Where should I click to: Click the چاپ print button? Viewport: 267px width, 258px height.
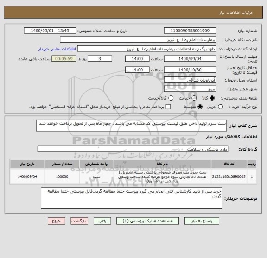(102, 221)
